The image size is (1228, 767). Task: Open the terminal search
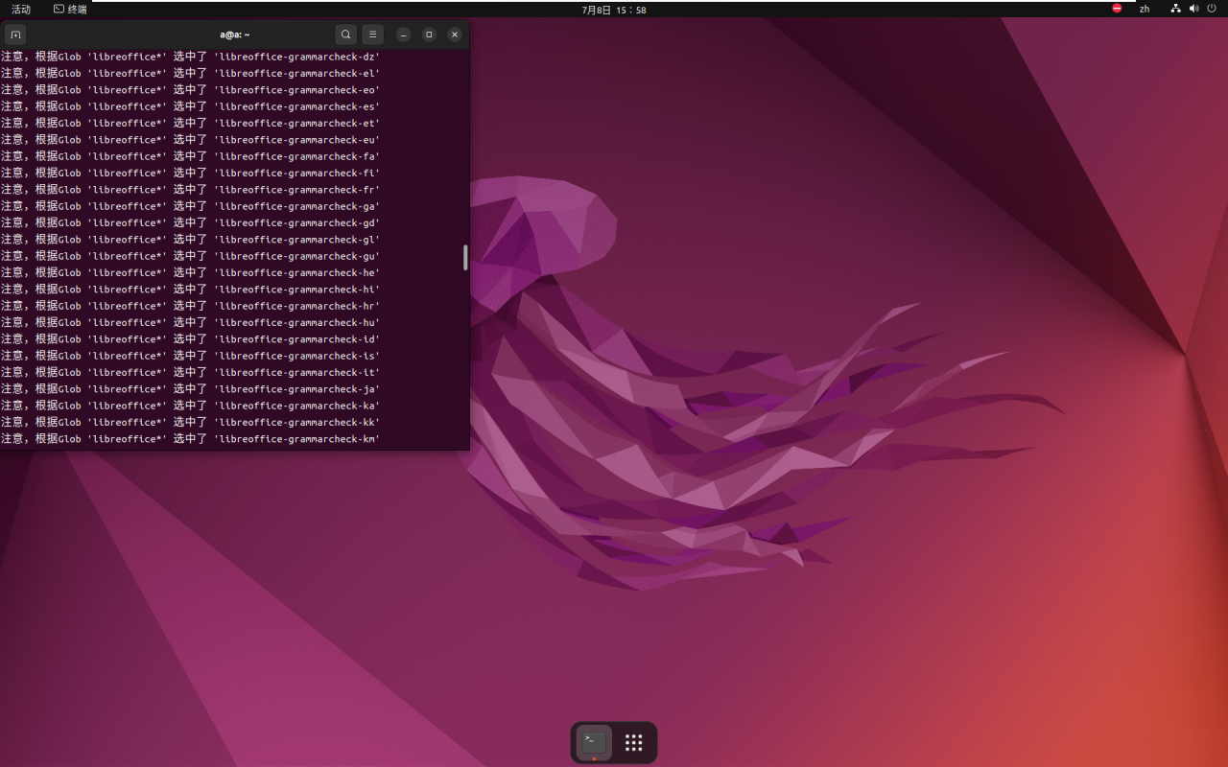click(345, 35)
